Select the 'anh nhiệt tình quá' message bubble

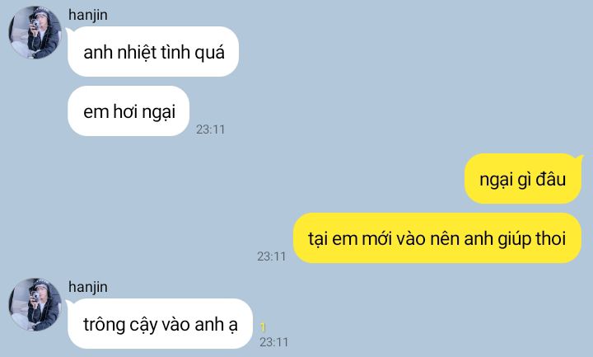tap(153, 51)
